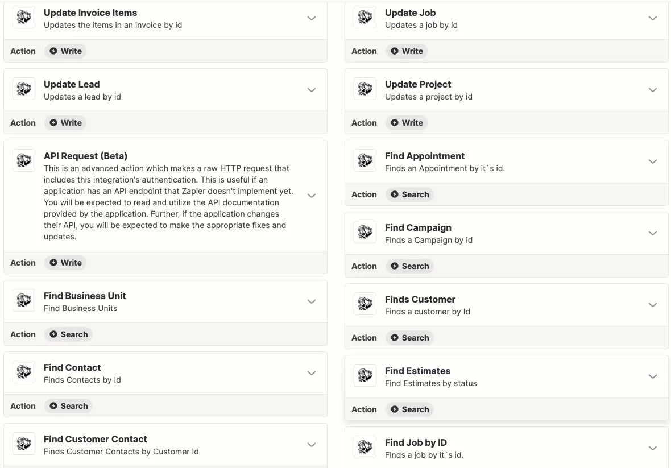Expand the Find Estimates chevron
The width and height of the screenshot is (671, 468).
click(653, 376)
